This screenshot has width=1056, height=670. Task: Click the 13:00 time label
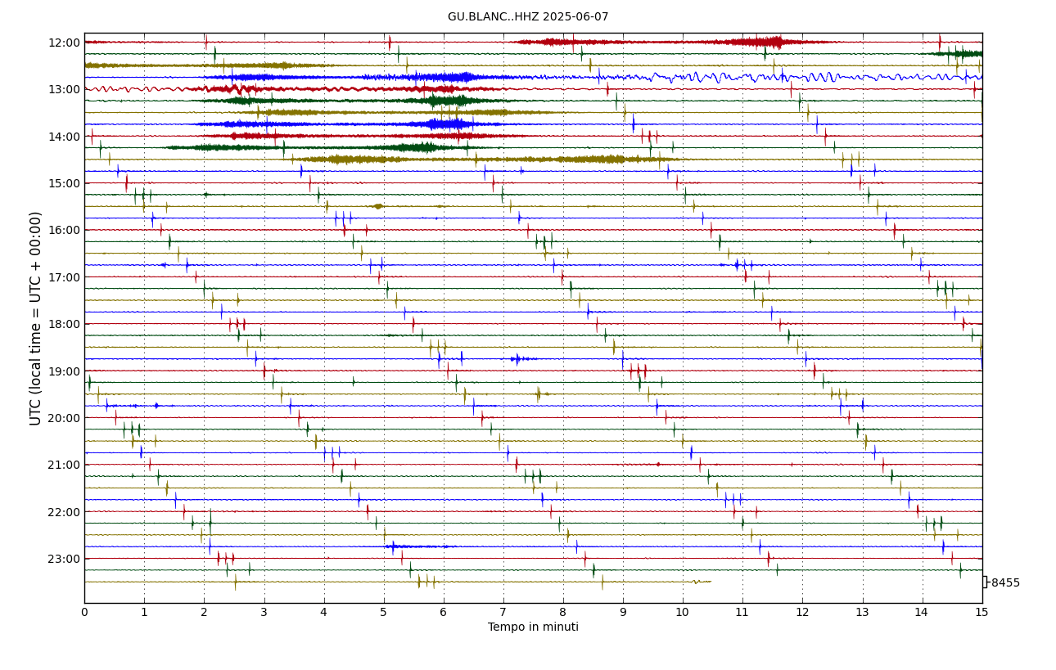pos(65,89)
